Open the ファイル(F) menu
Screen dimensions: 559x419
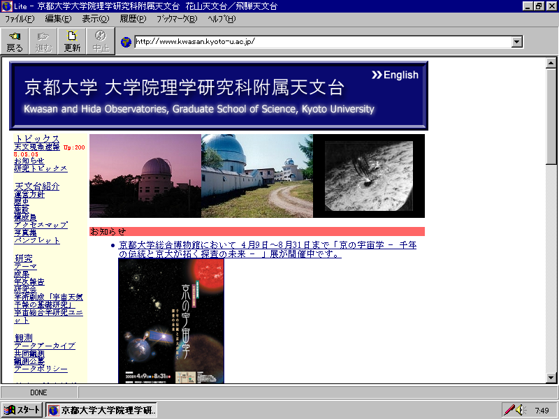click(20, 19)
